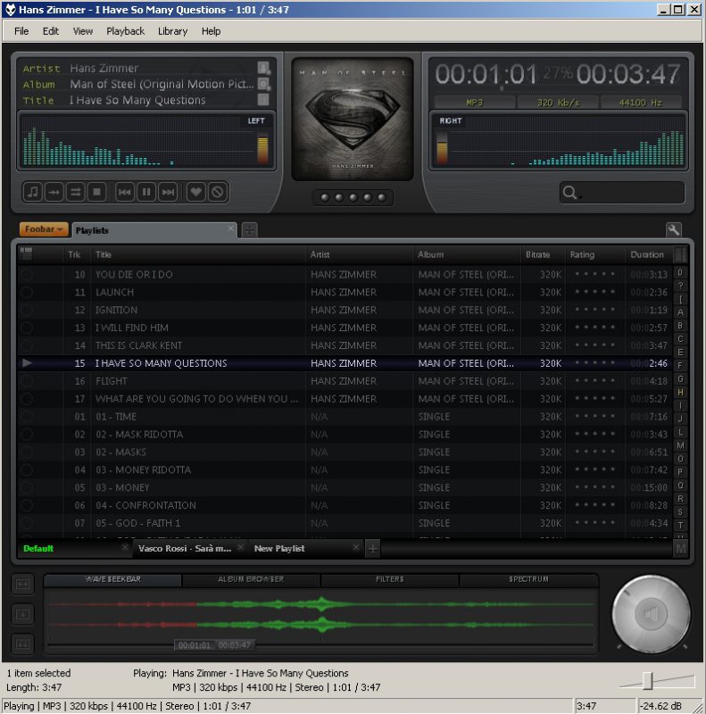Skip to the next track

[x=168, y=192]
